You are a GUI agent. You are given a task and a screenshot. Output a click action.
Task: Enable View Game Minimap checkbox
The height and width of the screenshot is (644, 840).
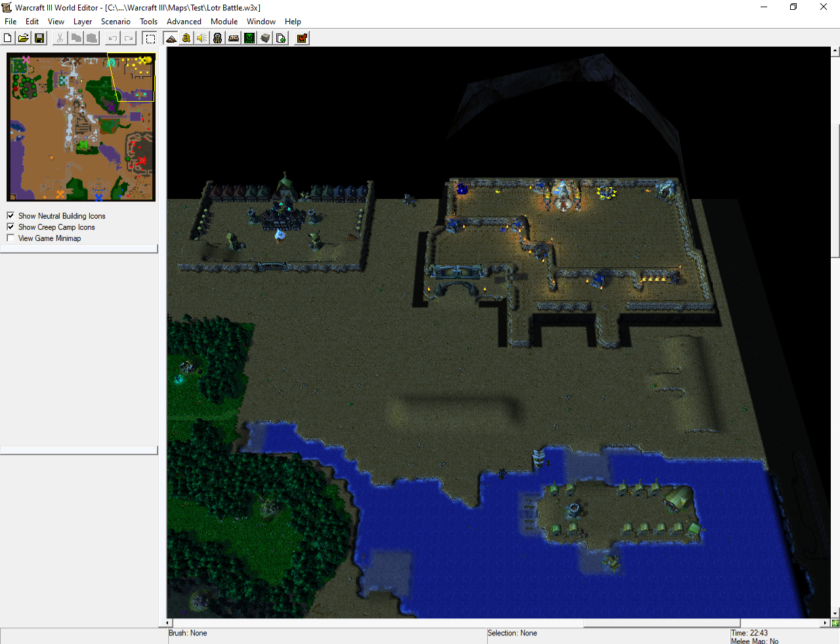point(10,238)
